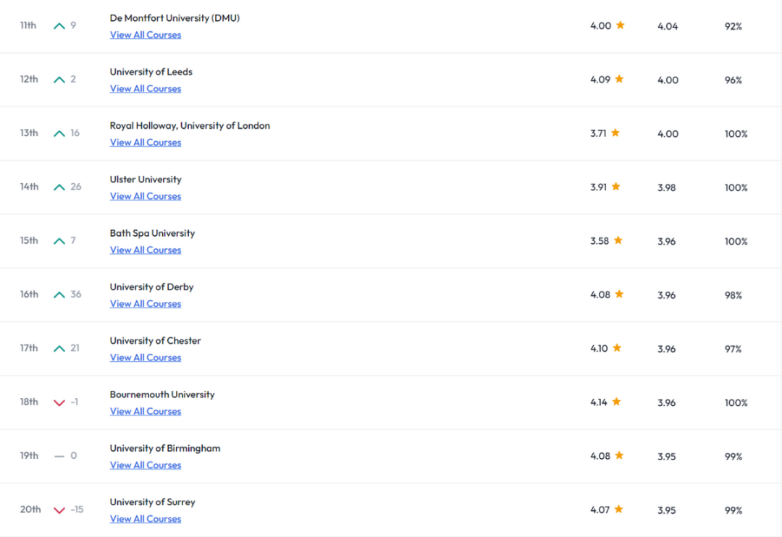This screenshot has width=782, height=537.
Task: Click the green up arrow in the 16th row
Action: [59, 295]
